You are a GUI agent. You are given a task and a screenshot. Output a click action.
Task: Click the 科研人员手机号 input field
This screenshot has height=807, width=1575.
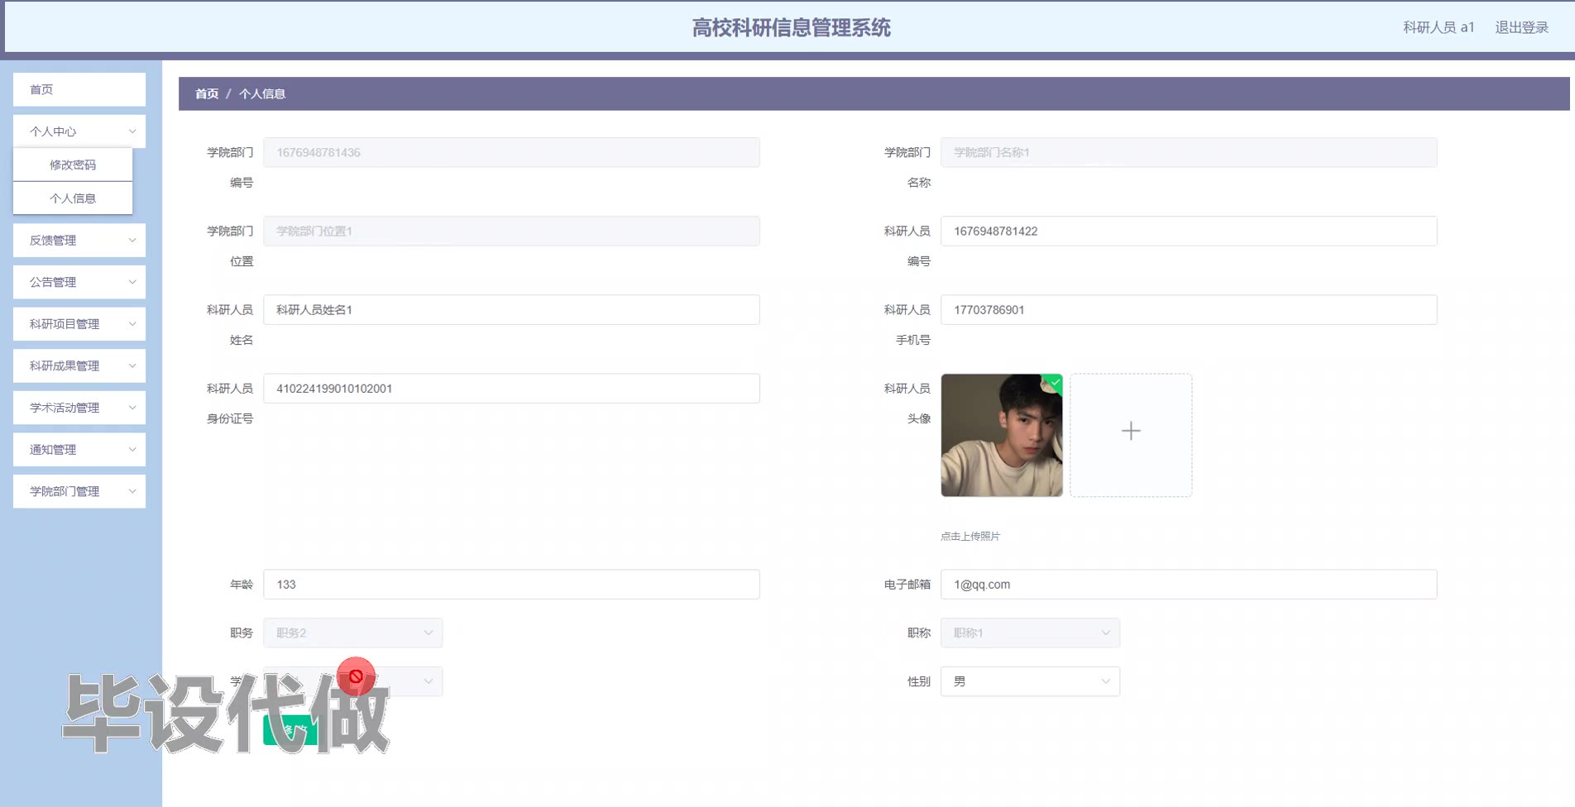click(1189, 310)
